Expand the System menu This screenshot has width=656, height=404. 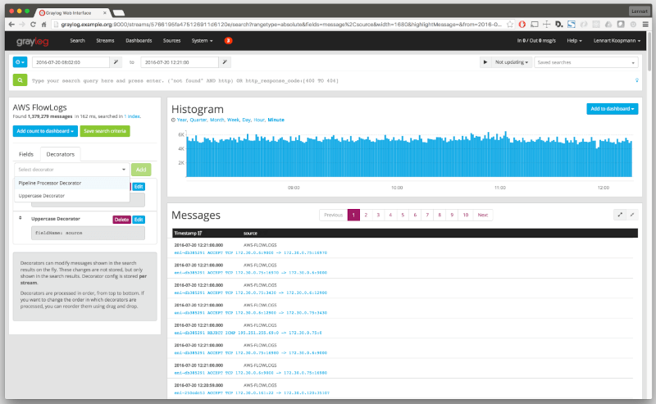tap(202, 41)
